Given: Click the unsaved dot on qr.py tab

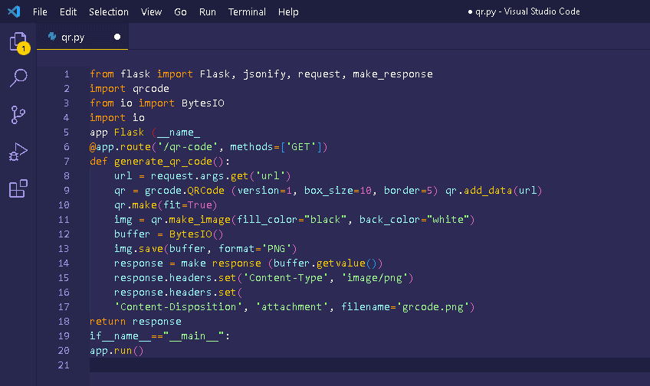Looking at the screenshot, I should [x=117, y=37].
